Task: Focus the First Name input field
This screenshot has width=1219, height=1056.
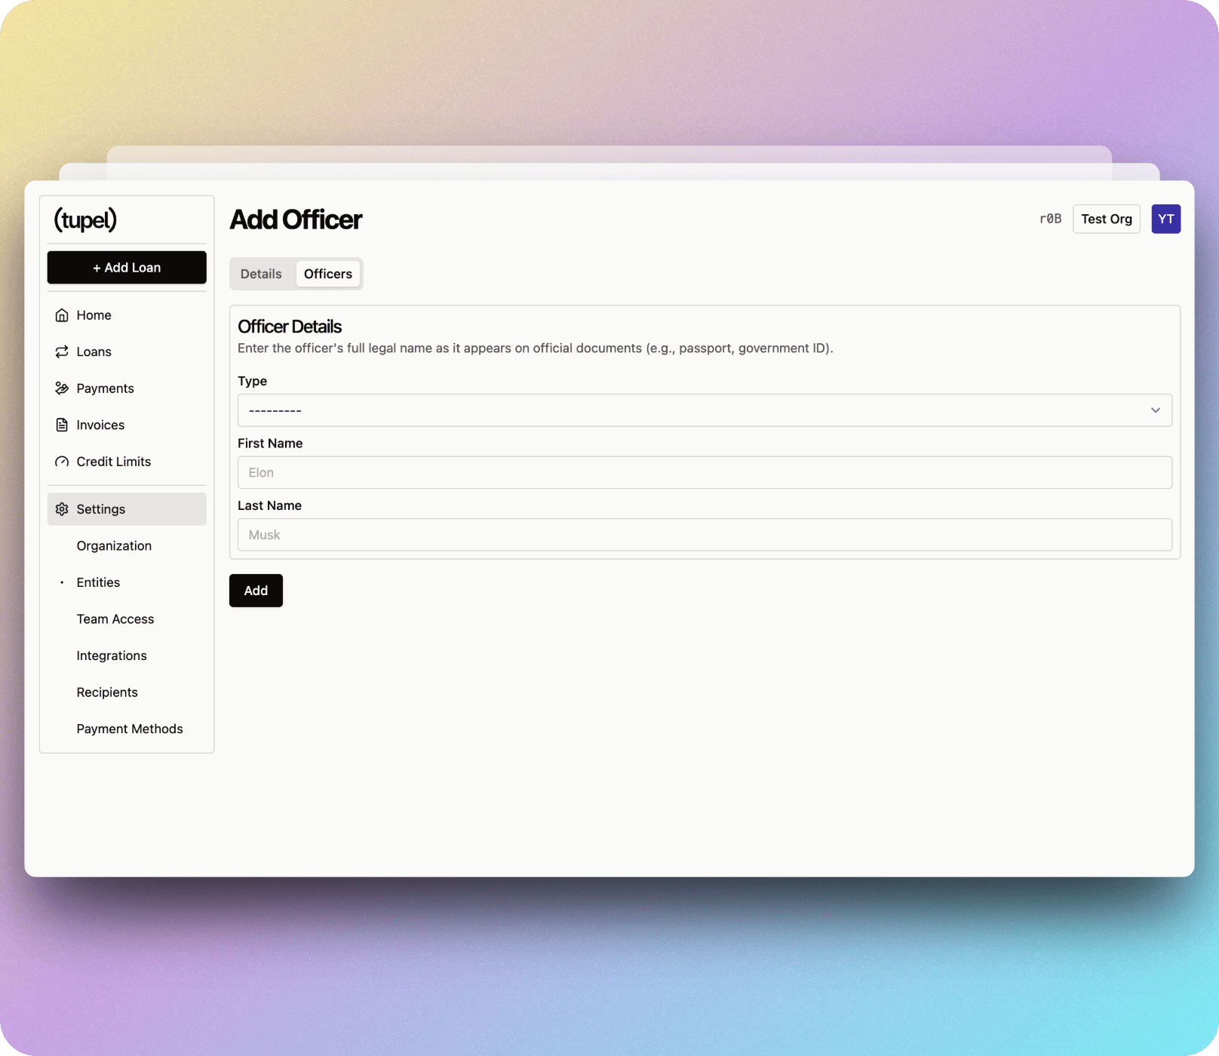Action: [704, 472]
